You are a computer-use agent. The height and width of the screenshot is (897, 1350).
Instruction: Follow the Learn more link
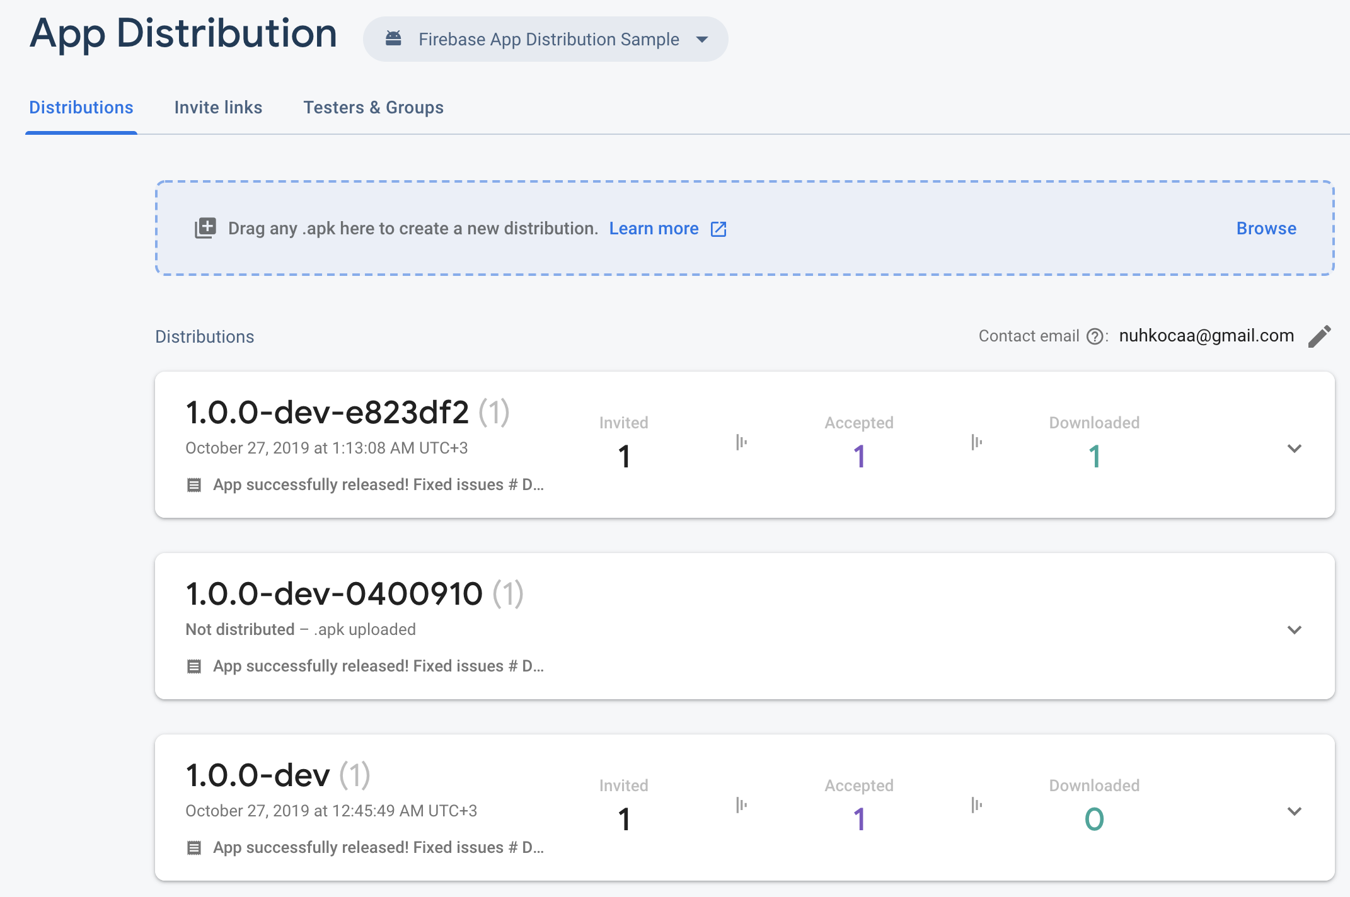coord(654,229)
